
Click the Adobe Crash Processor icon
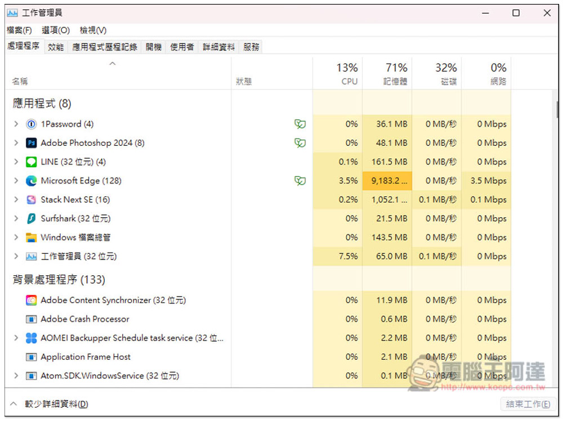point(31,319)
